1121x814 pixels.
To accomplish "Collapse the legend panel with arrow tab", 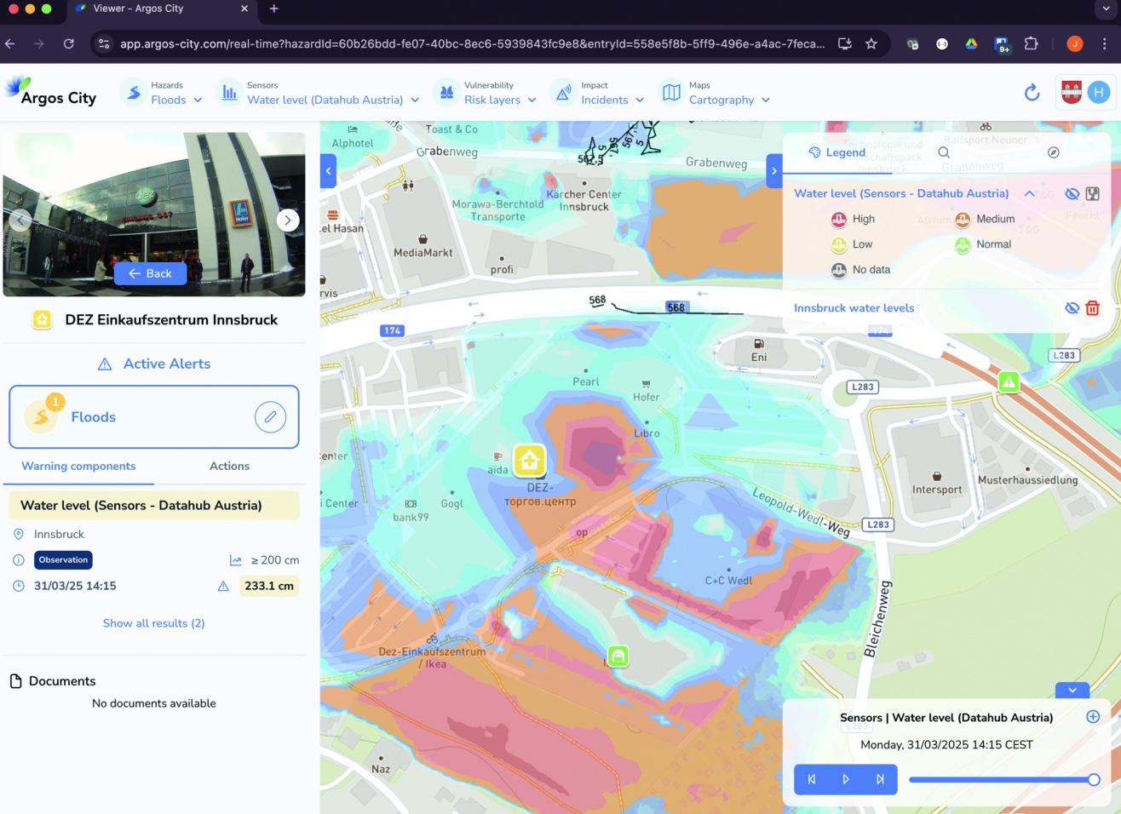I will [x=774, y=171].
